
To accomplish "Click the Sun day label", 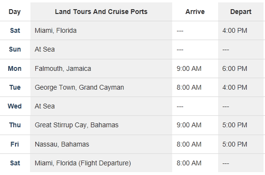I will [x=15, y=49].
